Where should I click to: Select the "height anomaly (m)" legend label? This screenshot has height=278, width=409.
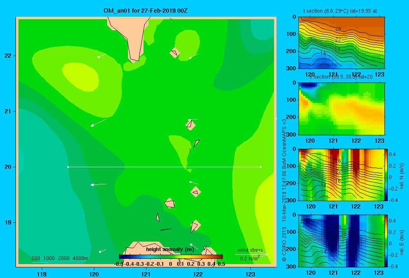pyautogui.click(x=170, y=249)
